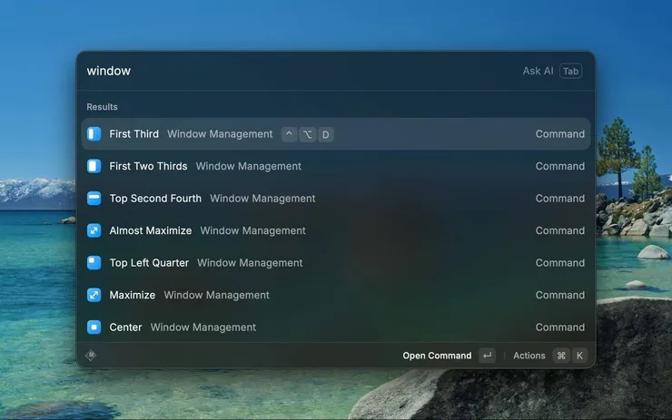Select the Almost Maximize result
672x420 pixels.
(x=336, y=230)
